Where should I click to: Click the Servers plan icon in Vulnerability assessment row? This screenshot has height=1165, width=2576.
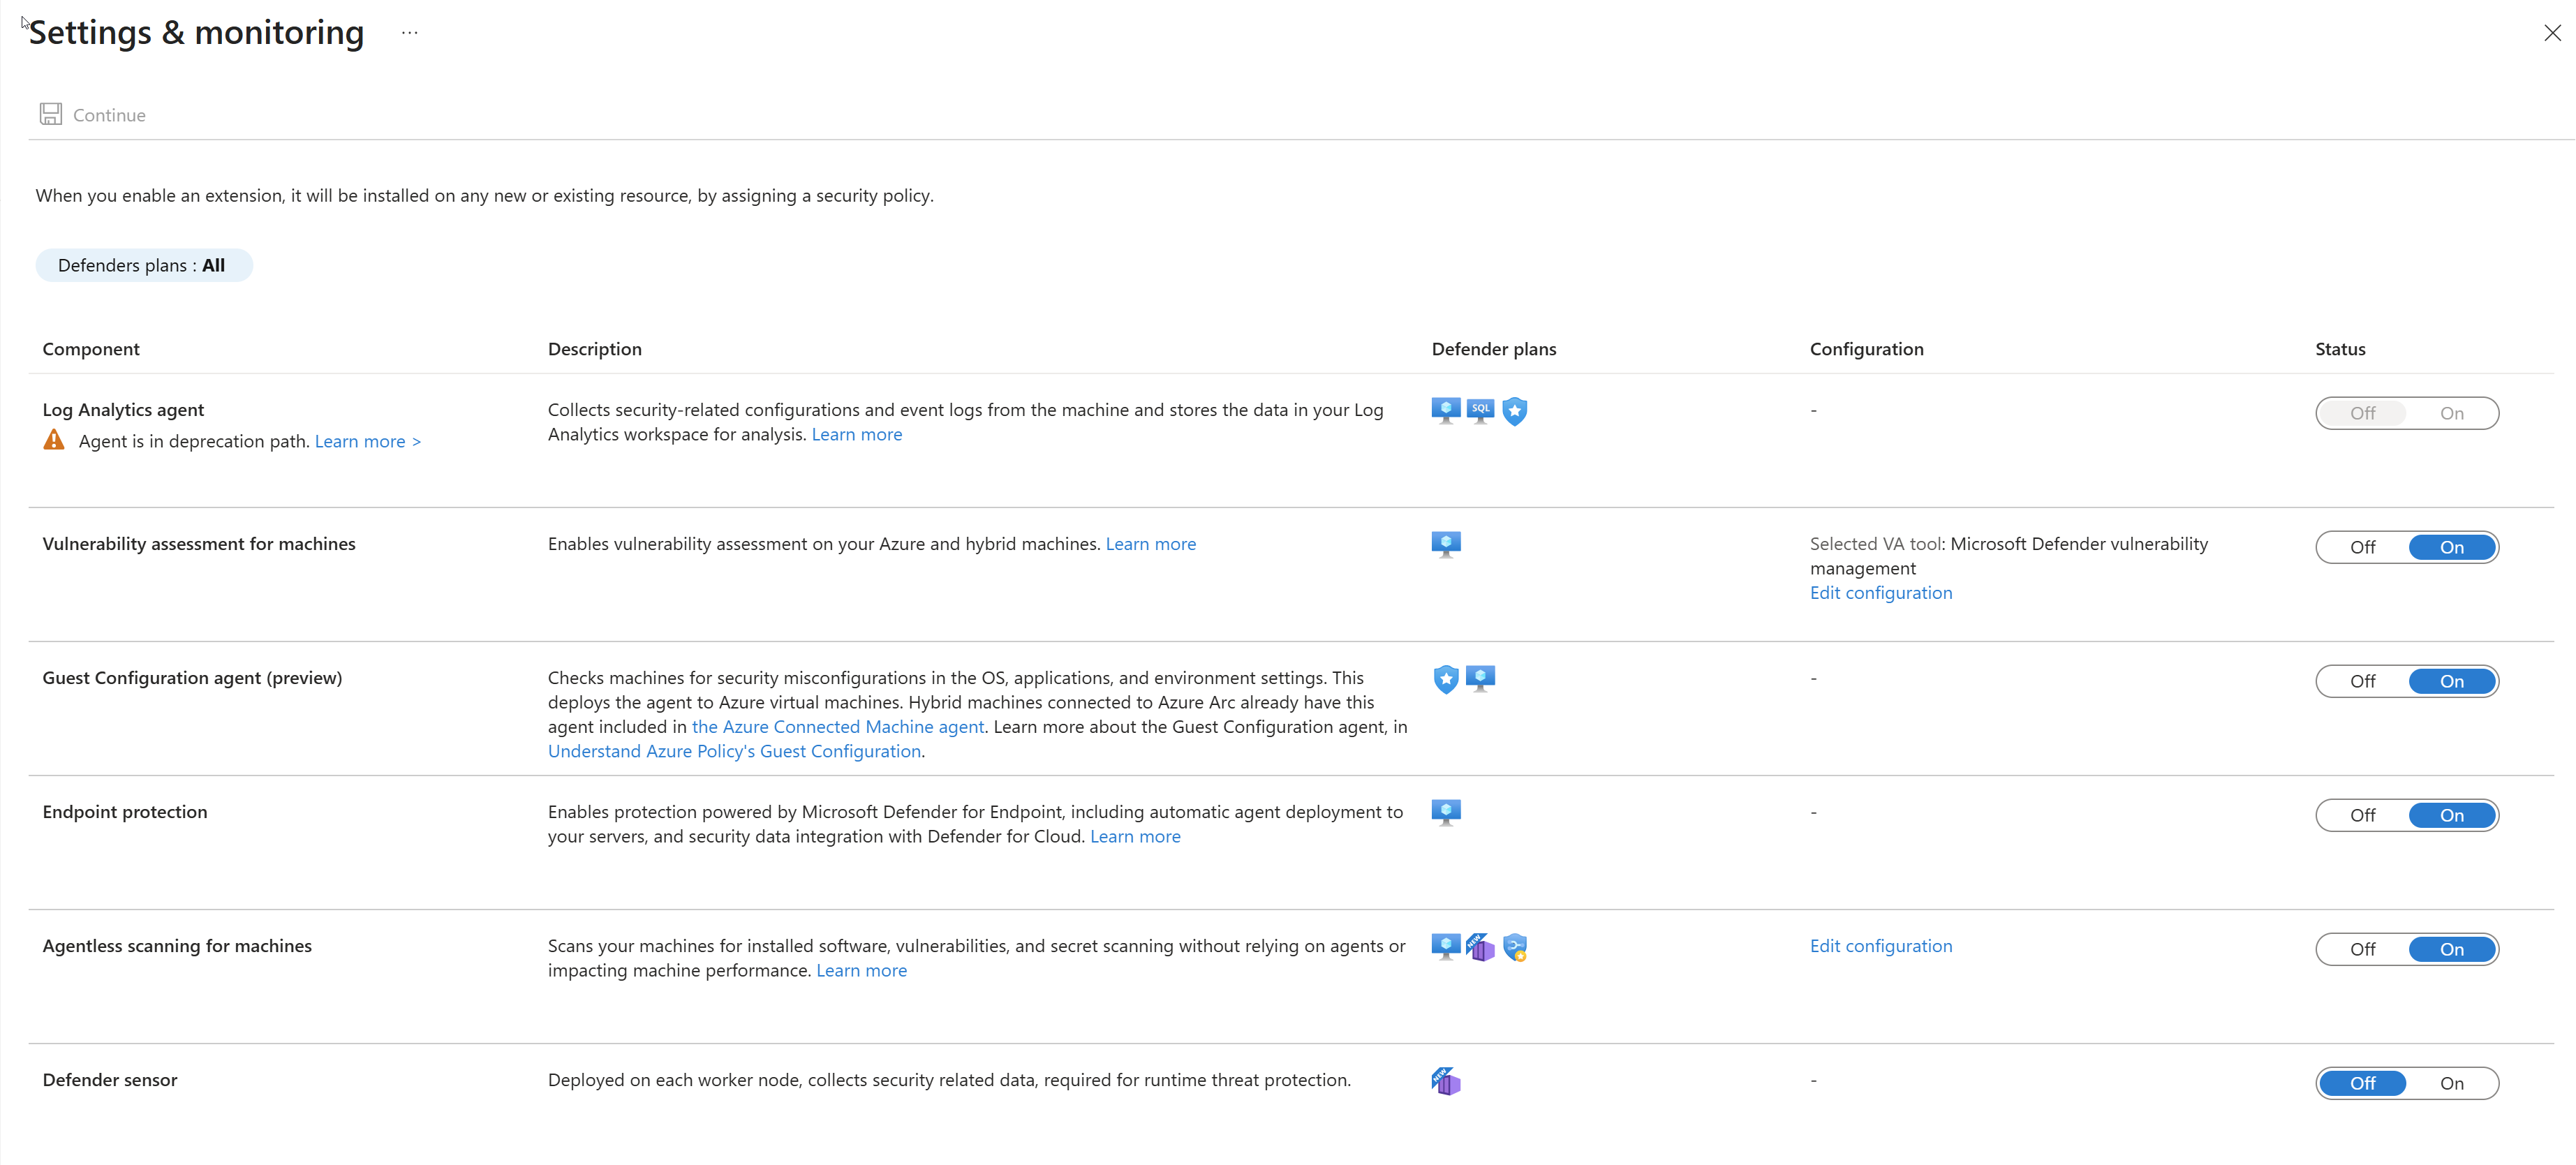coord(1446,545)
